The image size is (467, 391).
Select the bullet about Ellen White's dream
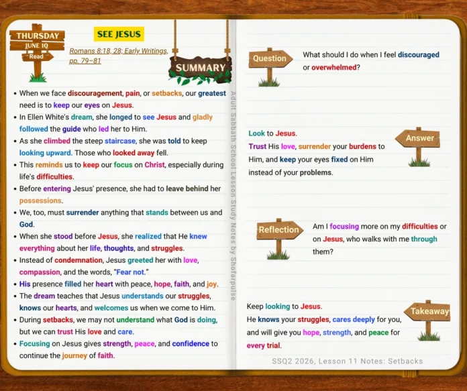[116, 123]
